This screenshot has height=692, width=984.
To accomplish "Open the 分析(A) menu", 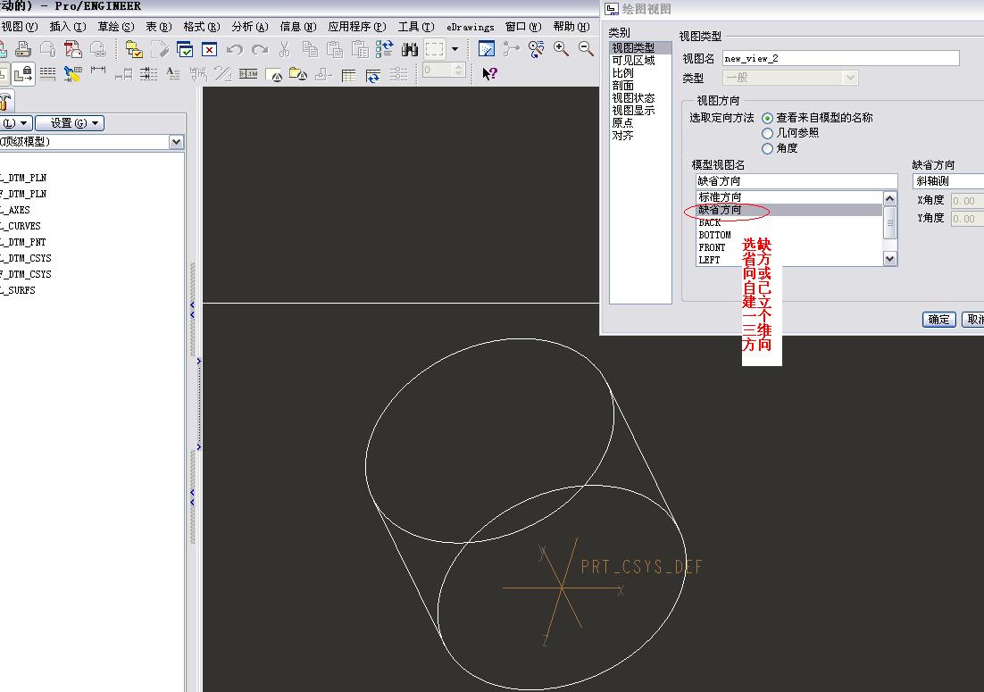I will [250, 27].
